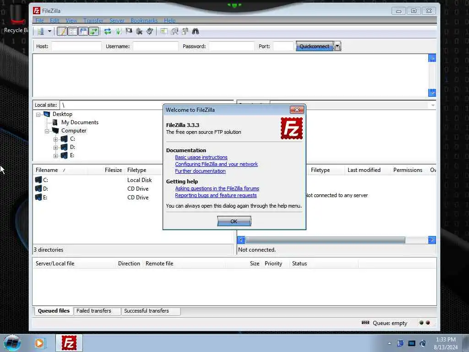Focus the Port input field
The width and height of the screenshot is (469, 352).
(x=283, y=46)
